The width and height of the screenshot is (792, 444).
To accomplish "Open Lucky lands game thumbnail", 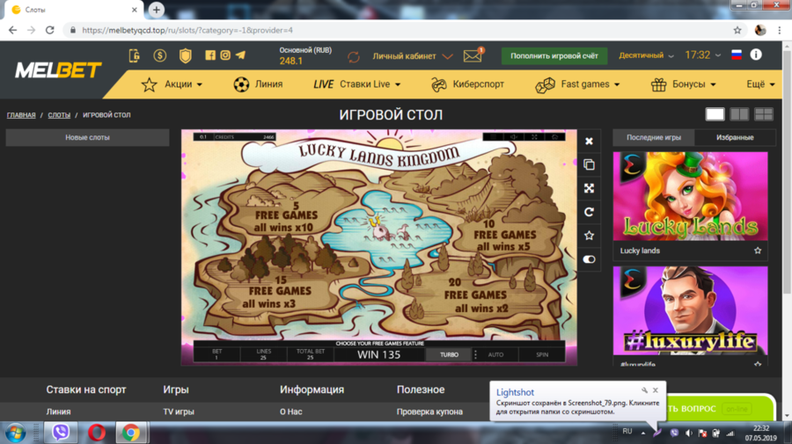I will click(x=690, y=196).
